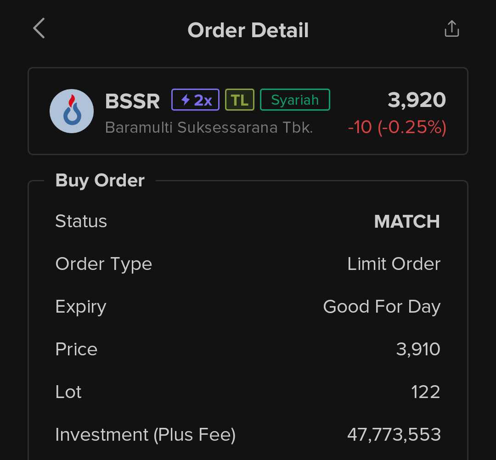Select the Buy Order section header
This screenshot has width=496, height=460.
tap(100, 180)
